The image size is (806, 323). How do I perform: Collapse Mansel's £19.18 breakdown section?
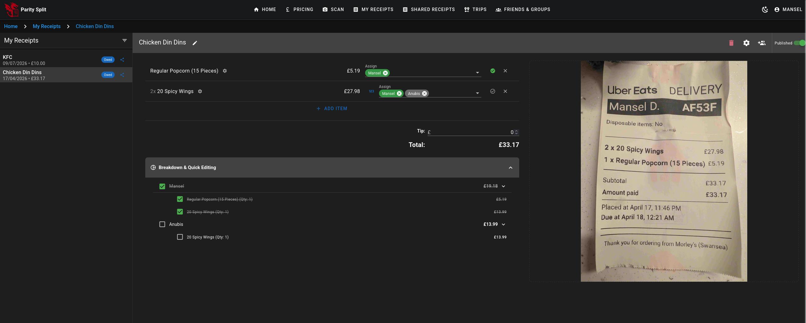coord(503,186)
